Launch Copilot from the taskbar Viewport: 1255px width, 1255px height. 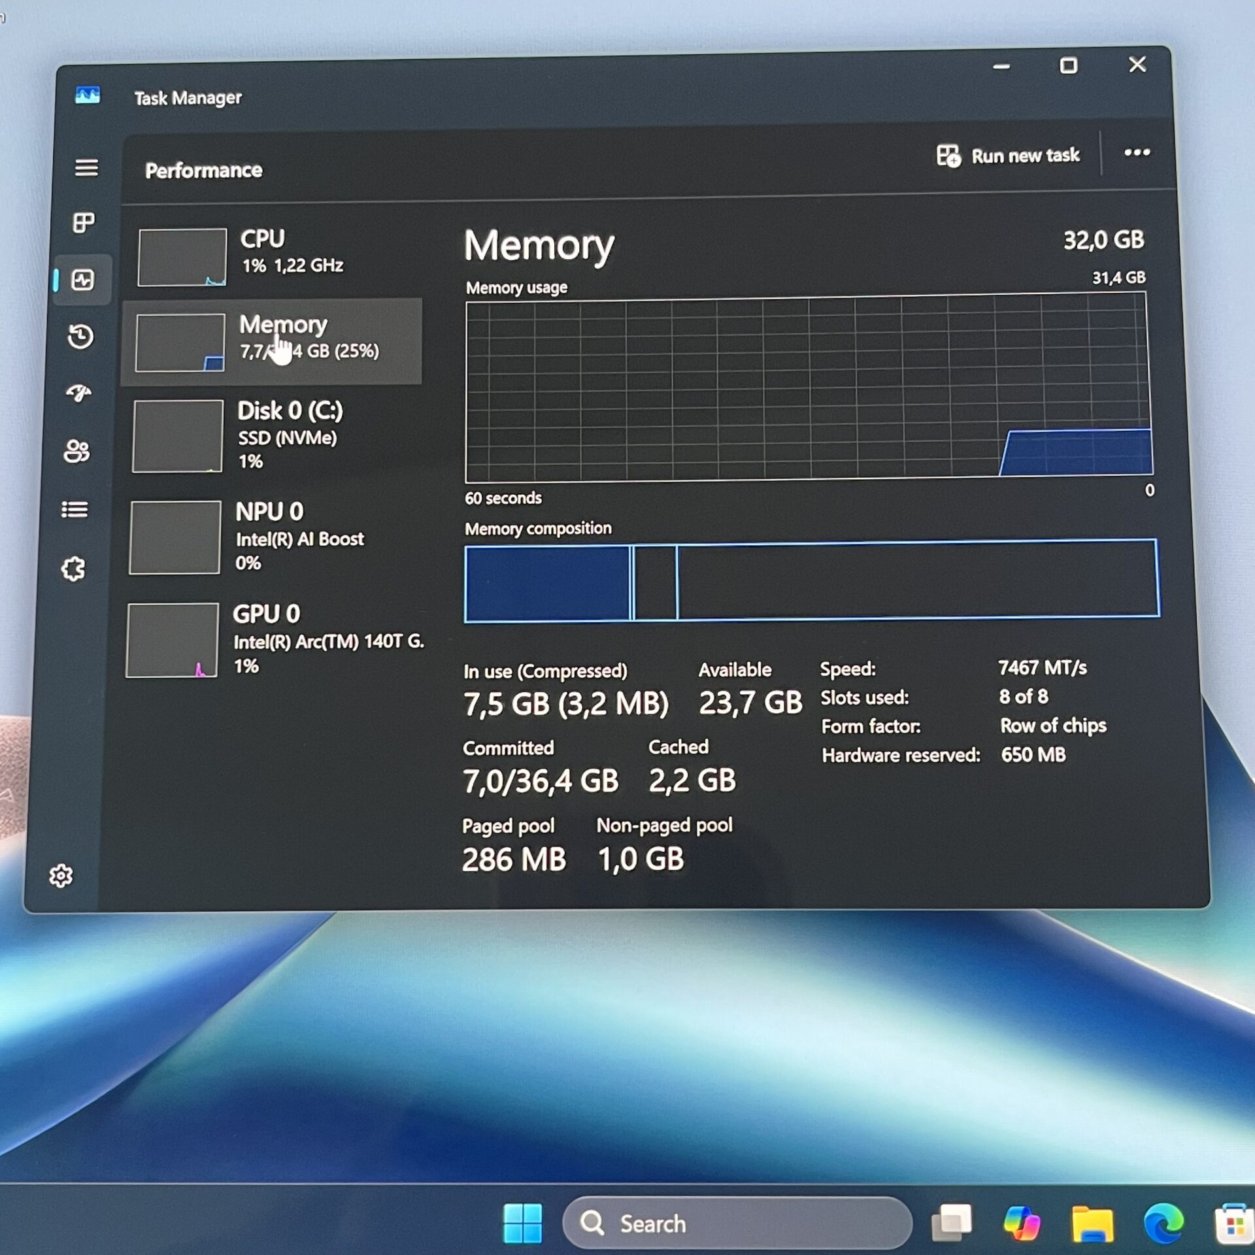pyautogui.click(x=1022, y=1222)
